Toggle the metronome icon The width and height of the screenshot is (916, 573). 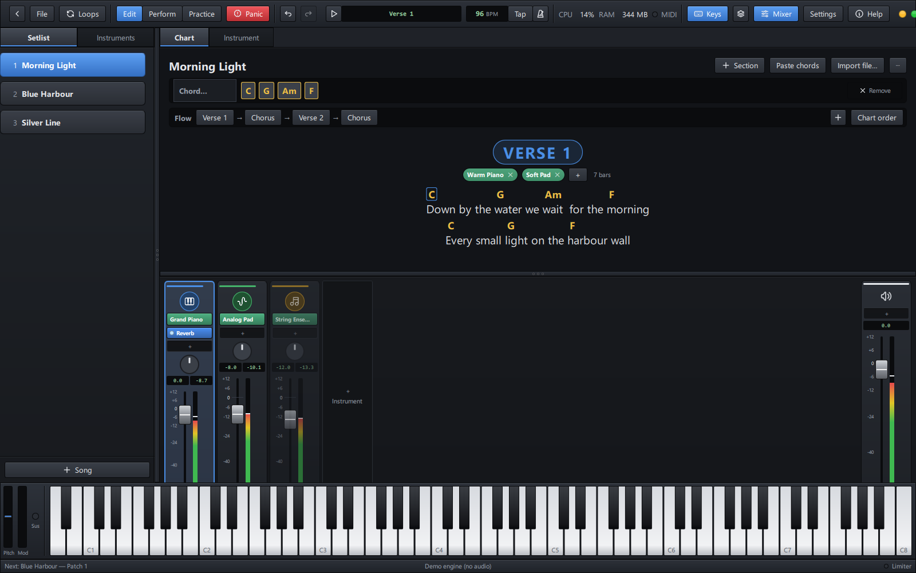[x=540, y=14]
